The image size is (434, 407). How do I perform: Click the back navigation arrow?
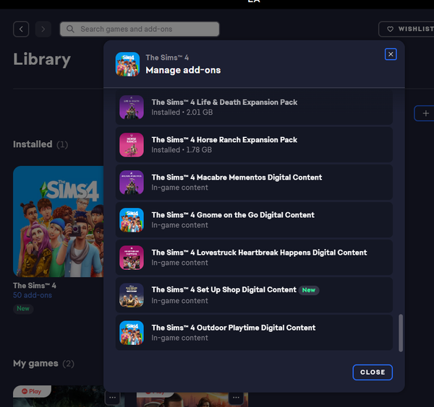coord(21,29)
